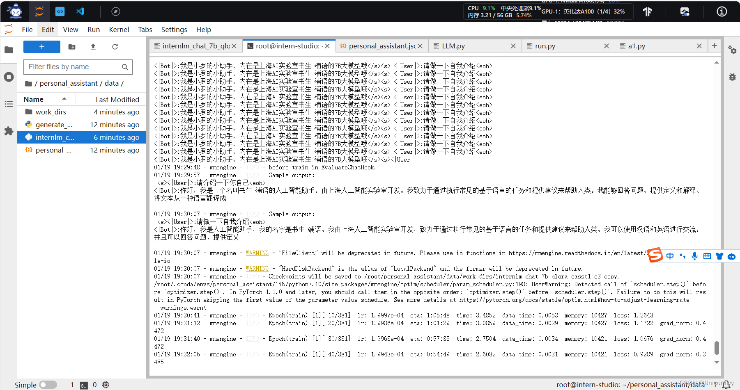This screenshot has width=740, height=390.
Task: Open Running Terminals and Kernels sidebar icon
Action: [x=9, y=77]
